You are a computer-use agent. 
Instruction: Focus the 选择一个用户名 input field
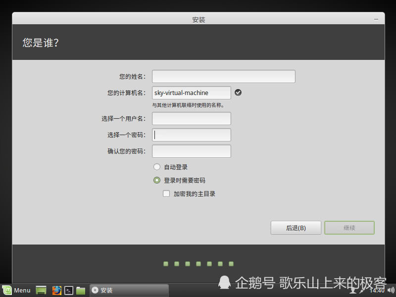tap(192, 118)
